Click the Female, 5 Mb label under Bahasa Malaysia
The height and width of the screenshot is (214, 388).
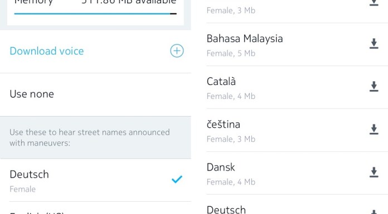231,53
